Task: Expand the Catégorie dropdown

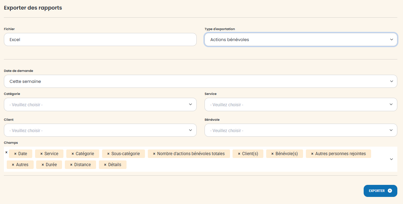Action: [x=100, y=104]
